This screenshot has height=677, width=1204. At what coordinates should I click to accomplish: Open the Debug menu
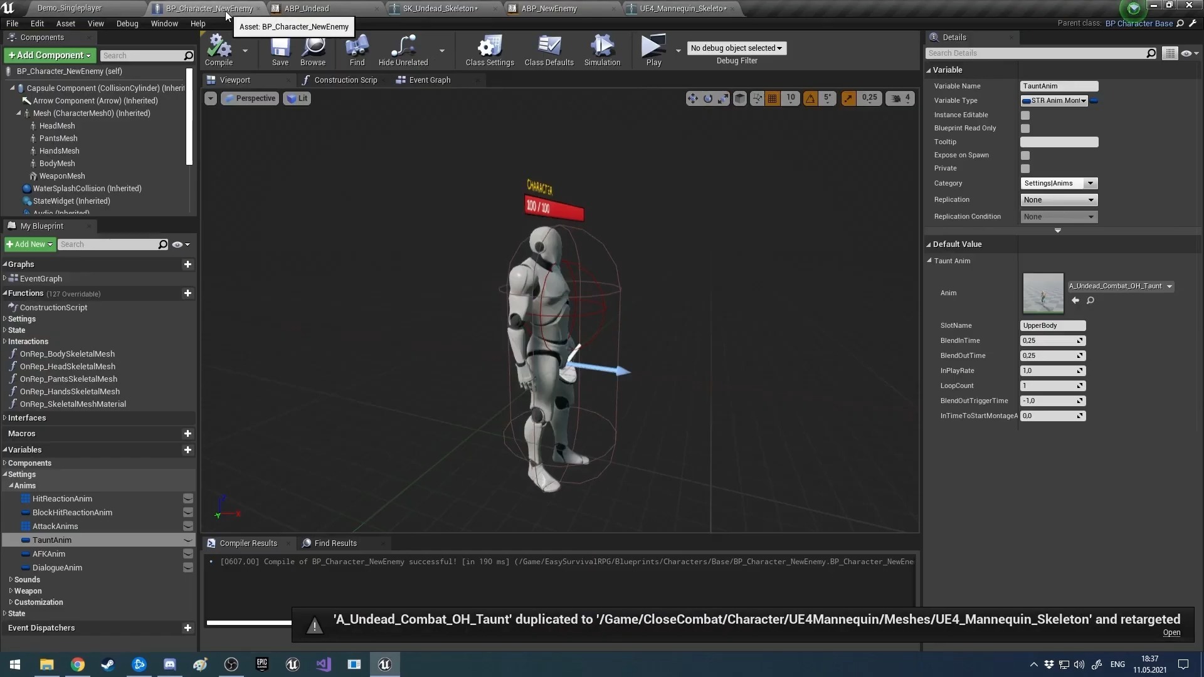pos(127,24)
